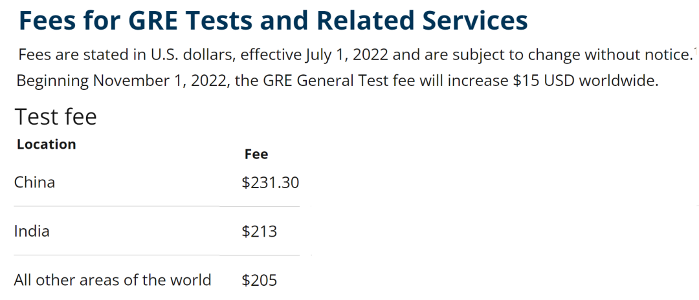Click the $205 fee amount
The width and height of the screenshot is (699, 300).
pos(259,281)
